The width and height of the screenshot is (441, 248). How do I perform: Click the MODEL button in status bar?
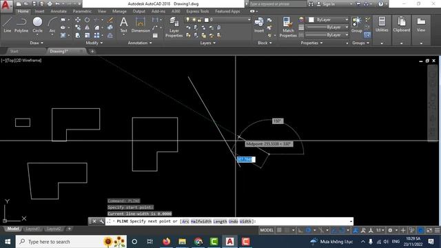pos(267,230)
